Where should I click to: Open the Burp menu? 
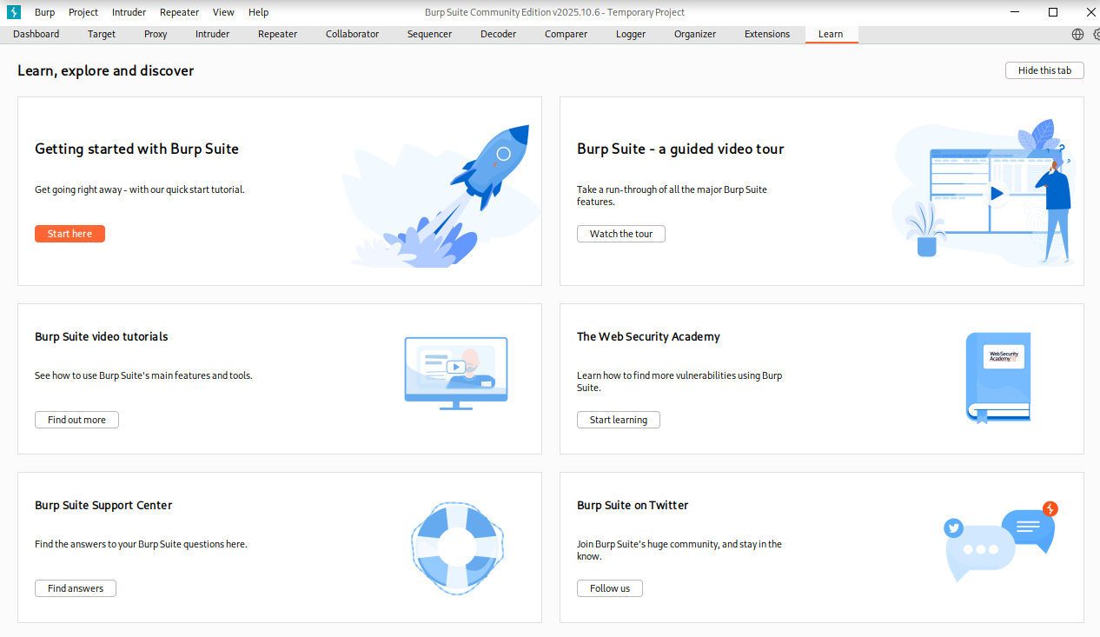(44, 12)
